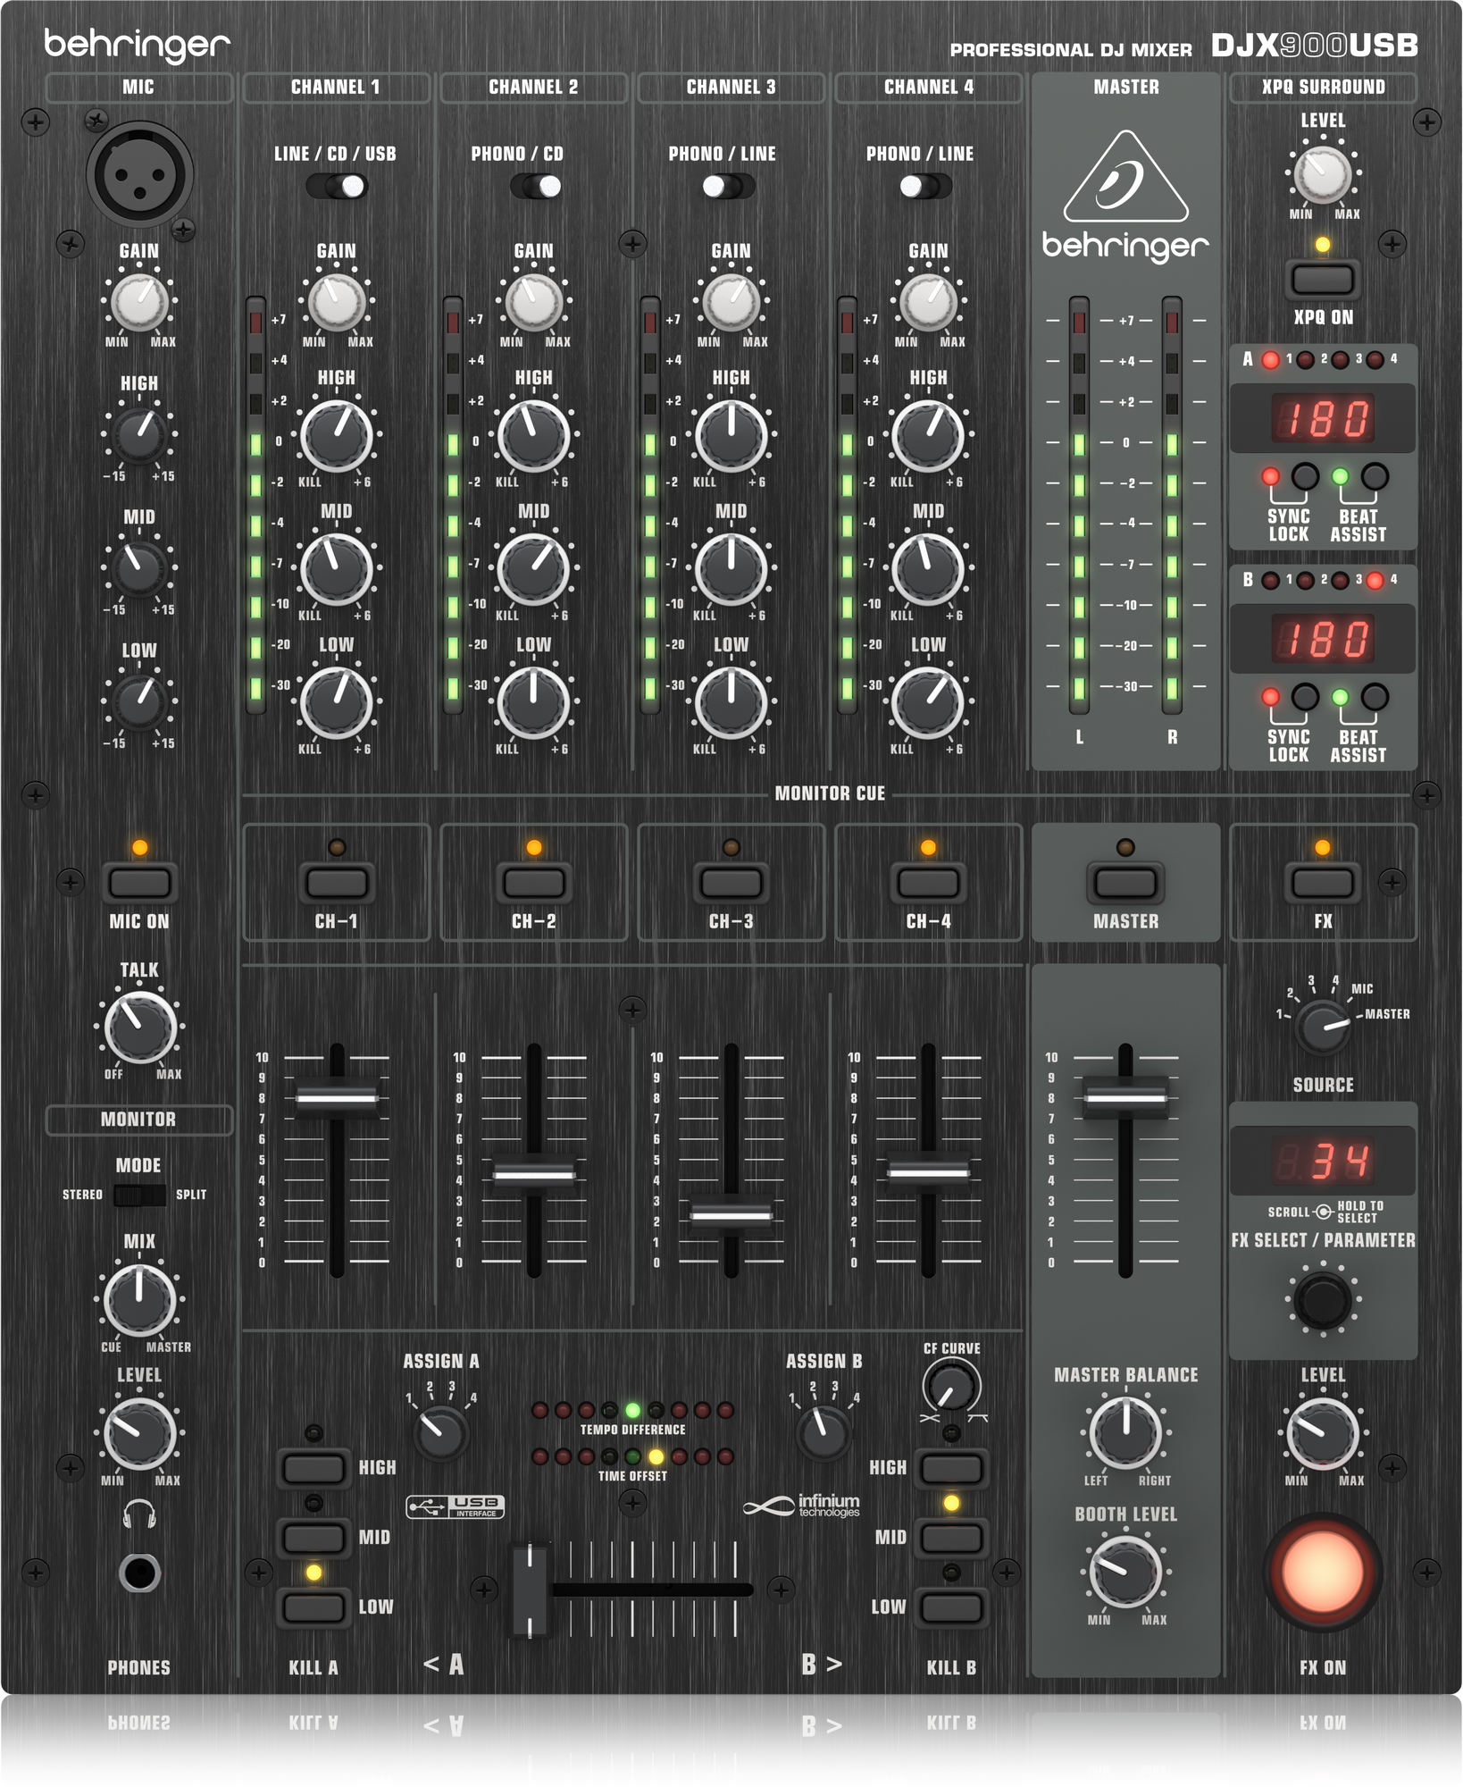Enable monitor cue for CH-2
This screenshot has width=1463, height=1787.
[533, 882]
